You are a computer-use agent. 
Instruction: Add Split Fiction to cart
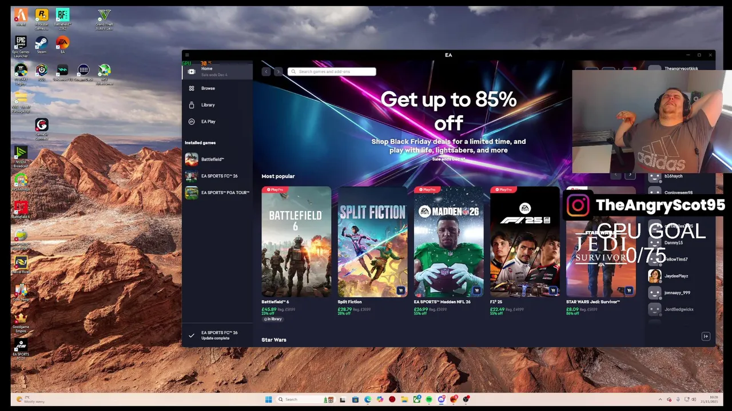pyautogui.click(x=400, y=291)
